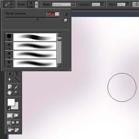Reset default foreground and background colors
This screenshot has width=139, height=139.
8,108
